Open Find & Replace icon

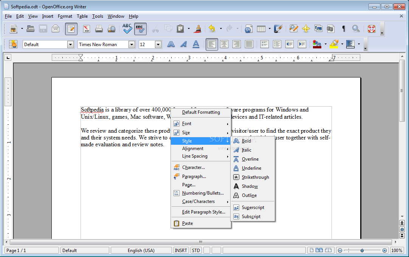point(293,29)
